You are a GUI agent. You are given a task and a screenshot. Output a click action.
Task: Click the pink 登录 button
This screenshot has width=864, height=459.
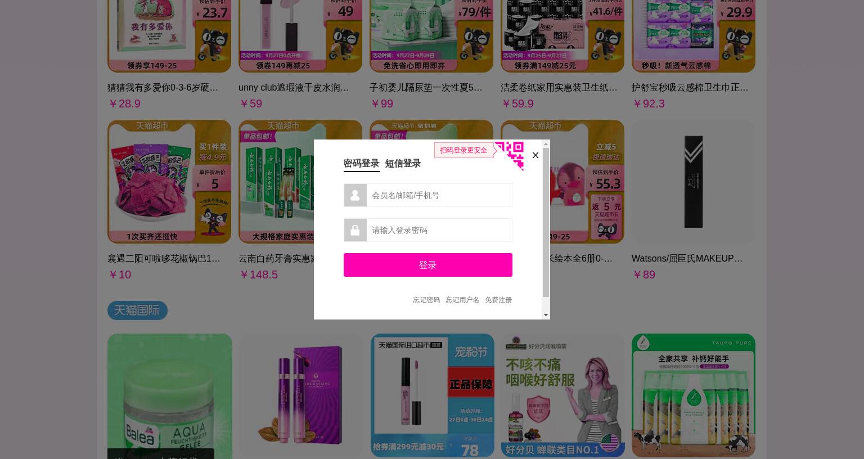(x=428, y=265)
